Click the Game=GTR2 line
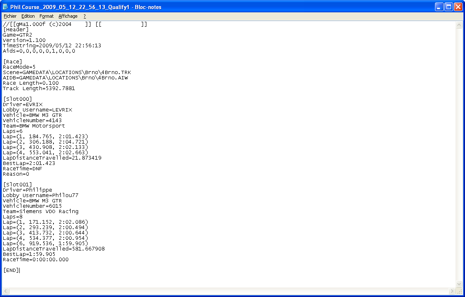465x297 pixels. 18,35
